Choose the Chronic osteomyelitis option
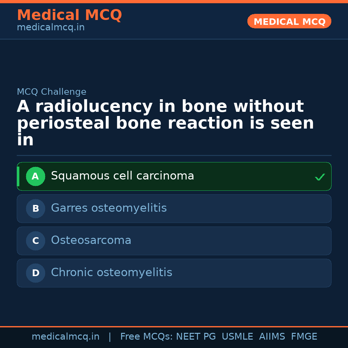This screenshot has height=348, width=348. tap(111, 273)
